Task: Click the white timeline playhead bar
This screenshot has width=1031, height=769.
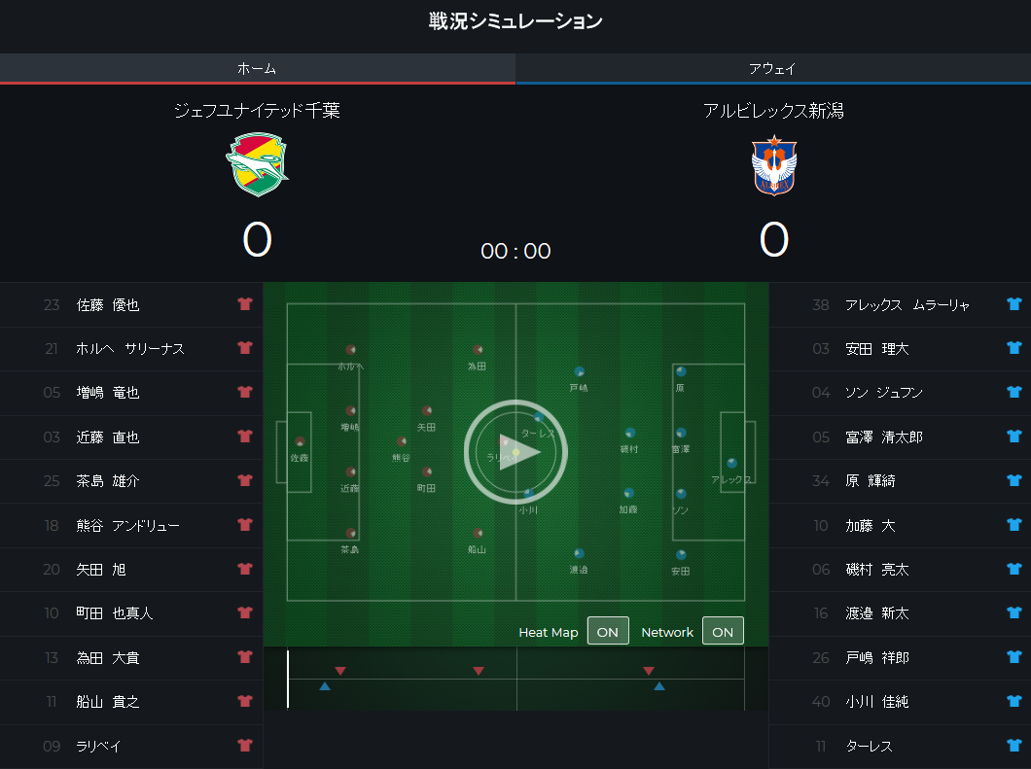Action: (288, 679)
